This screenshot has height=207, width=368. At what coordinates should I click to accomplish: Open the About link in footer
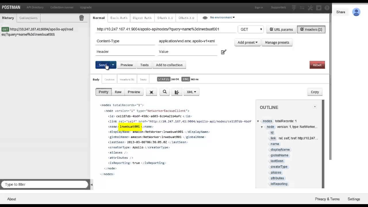[x=11, y=199]
